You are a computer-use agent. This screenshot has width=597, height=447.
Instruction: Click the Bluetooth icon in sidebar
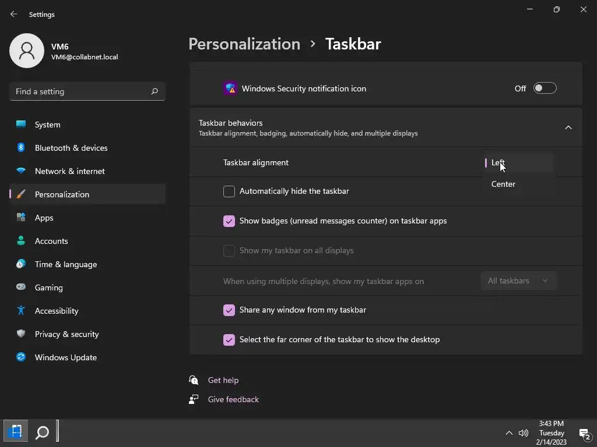coord(21,147)
